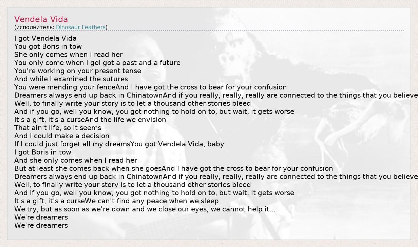Image resolution: width=418 pixels, height=247 pixels.
Task: Click 'And while I examined the sutures' line
Action: tap(71, 79)
